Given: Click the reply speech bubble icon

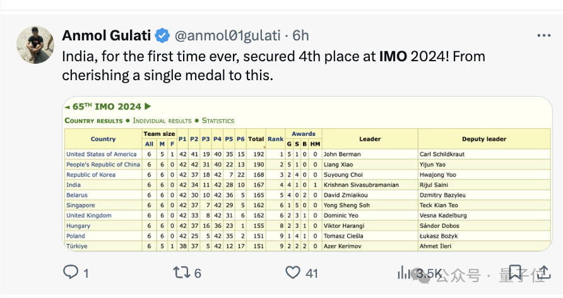Looking at the screenshot, I should coord(71,272).
